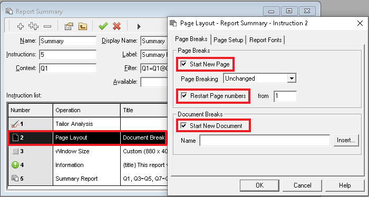This screenshot has height=197, width=369.
Task: Click the remove instruction minus icon
Action: click(x=47, y=26)
